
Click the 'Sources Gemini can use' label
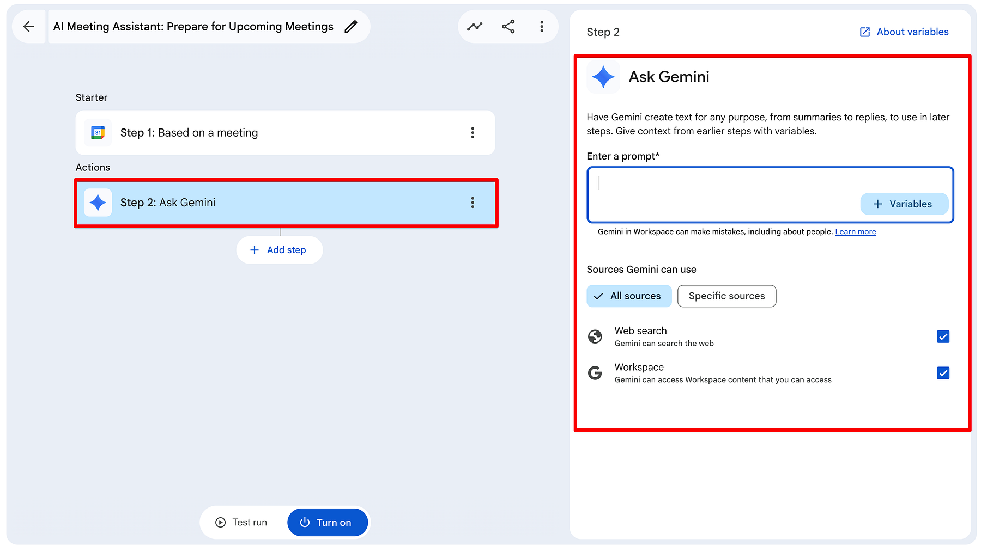point(641,270)
